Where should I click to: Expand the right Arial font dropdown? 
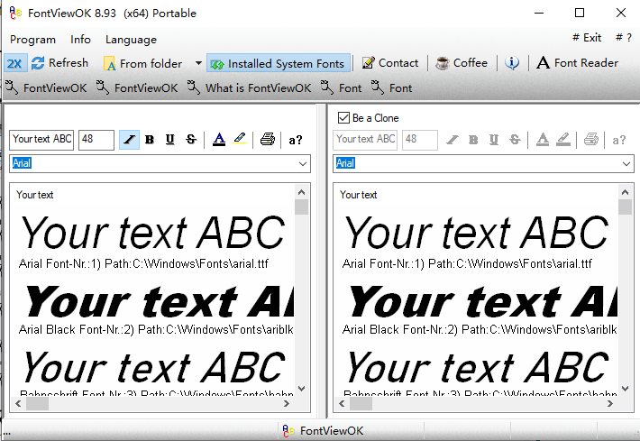click(626, 164)
